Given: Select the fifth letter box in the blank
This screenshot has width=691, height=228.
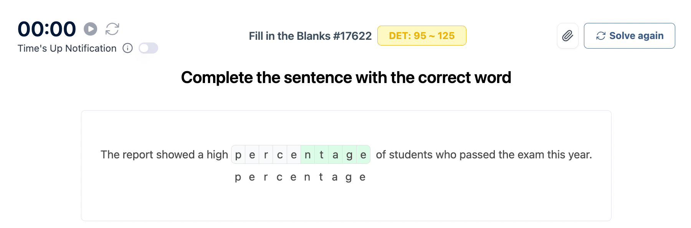Looking at the screenshot, I should pyautogui.click(x=294, y=155).
